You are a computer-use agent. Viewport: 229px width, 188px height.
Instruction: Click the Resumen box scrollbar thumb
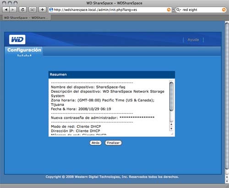(171, 96)
